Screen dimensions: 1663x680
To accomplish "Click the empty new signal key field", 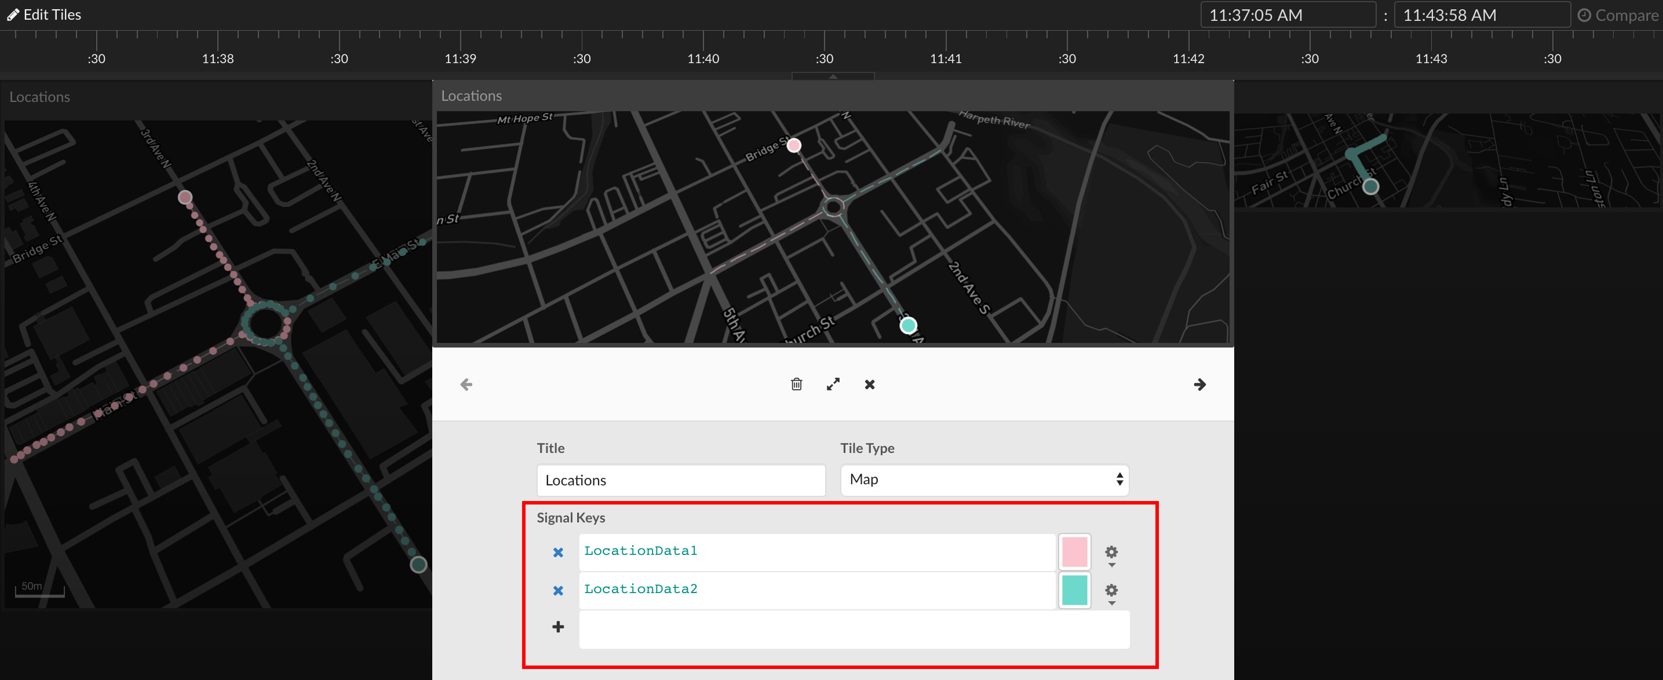I will coord(854,629).
